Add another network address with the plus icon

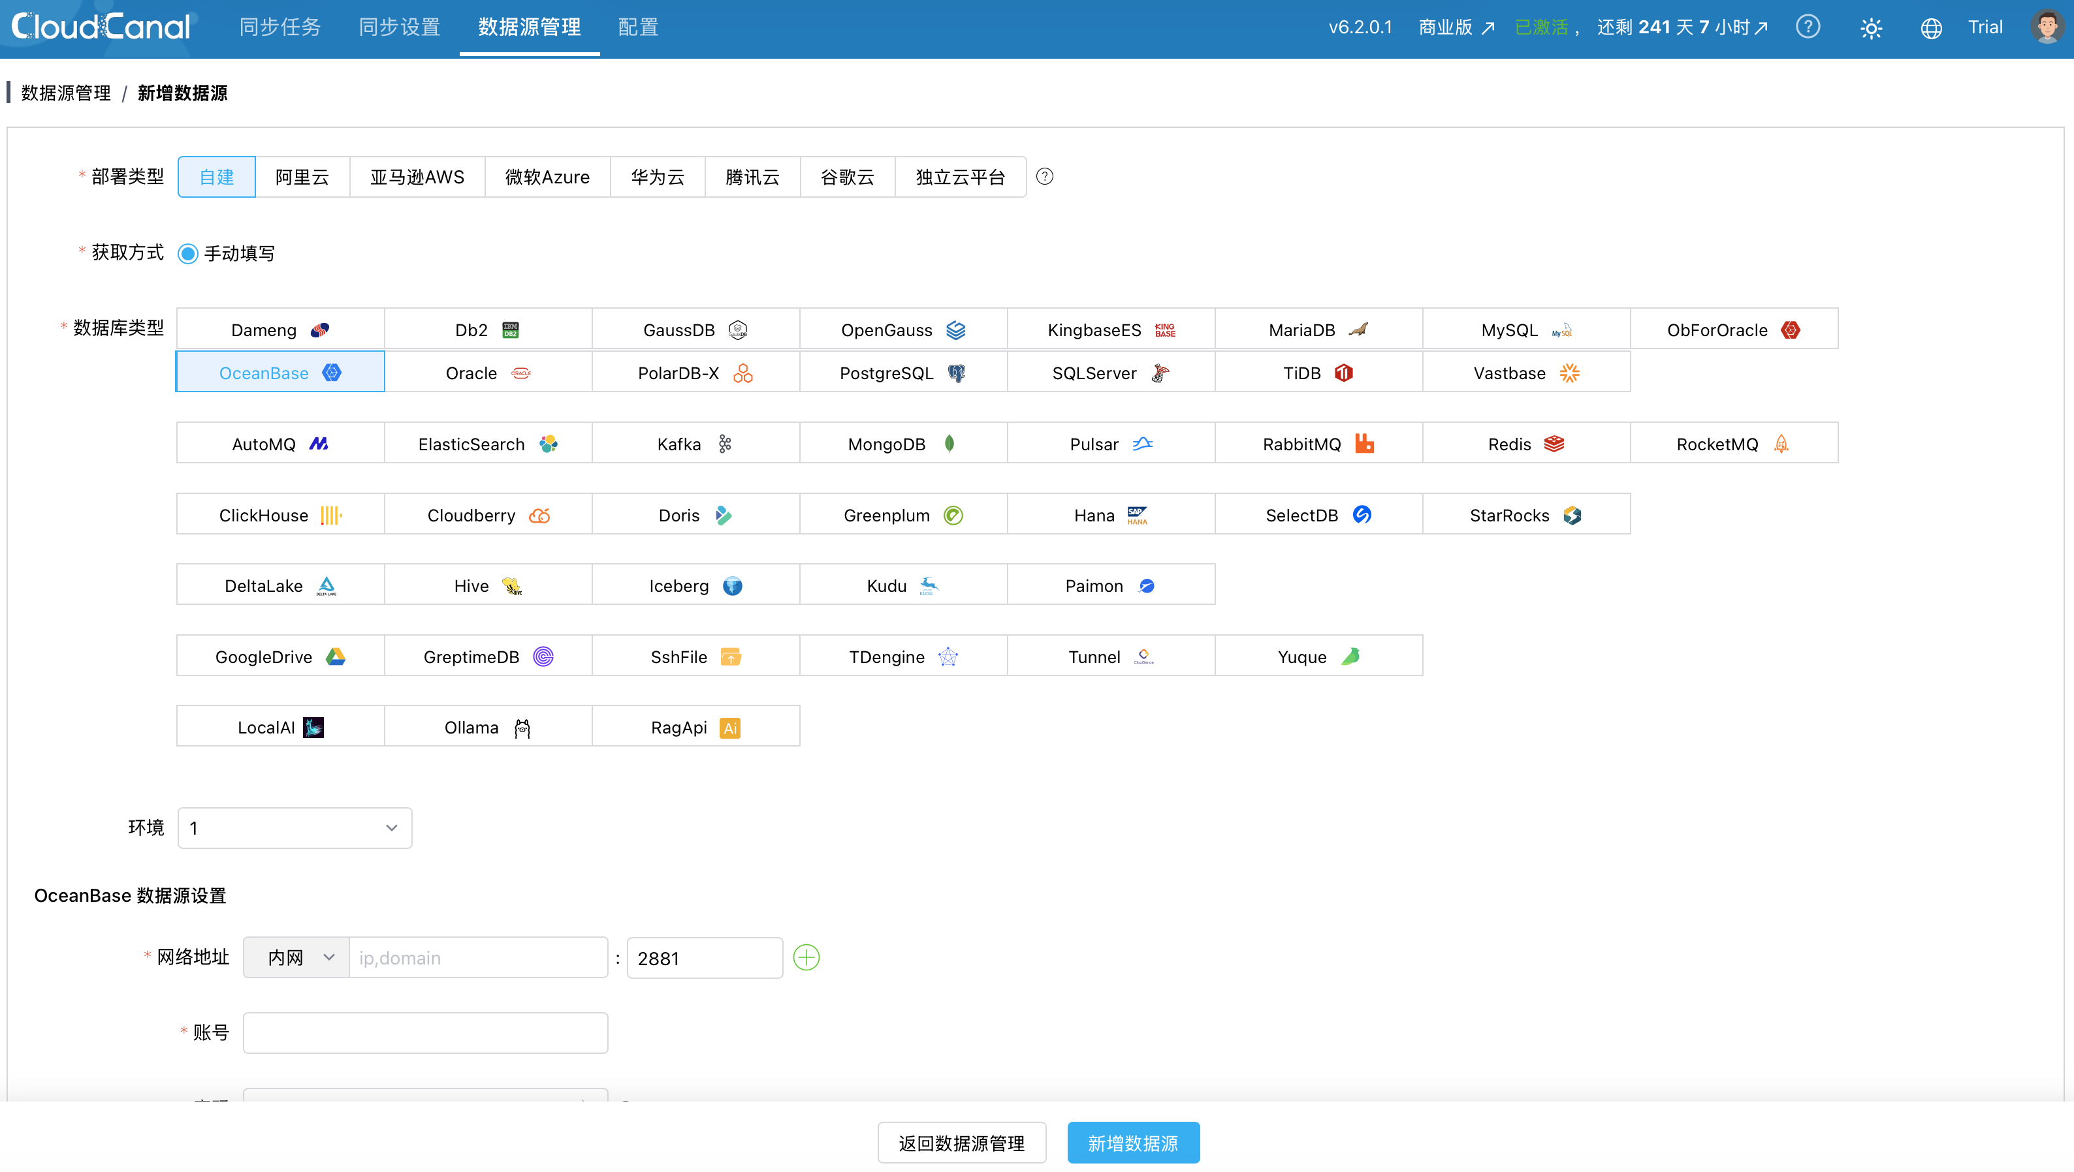point(806,957)
